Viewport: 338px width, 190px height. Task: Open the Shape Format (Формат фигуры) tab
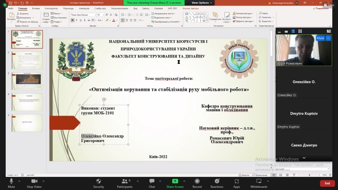click(191, 8)
